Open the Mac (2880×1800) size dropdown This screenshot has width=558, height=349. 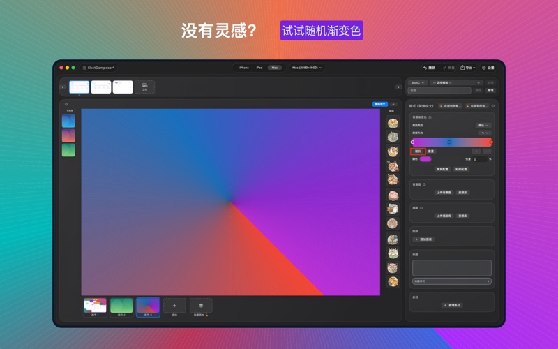(307, 68)
